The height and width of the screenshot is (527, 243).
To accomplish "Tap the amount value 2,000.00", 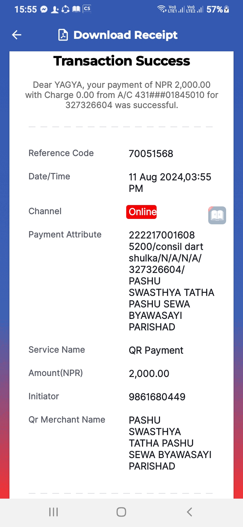I will [149, 374].
